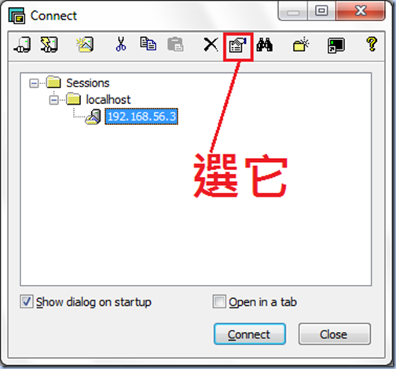This screenshot has width=396, height=369.
Task: Click the New Folder icon
Action: coord(301,44)
